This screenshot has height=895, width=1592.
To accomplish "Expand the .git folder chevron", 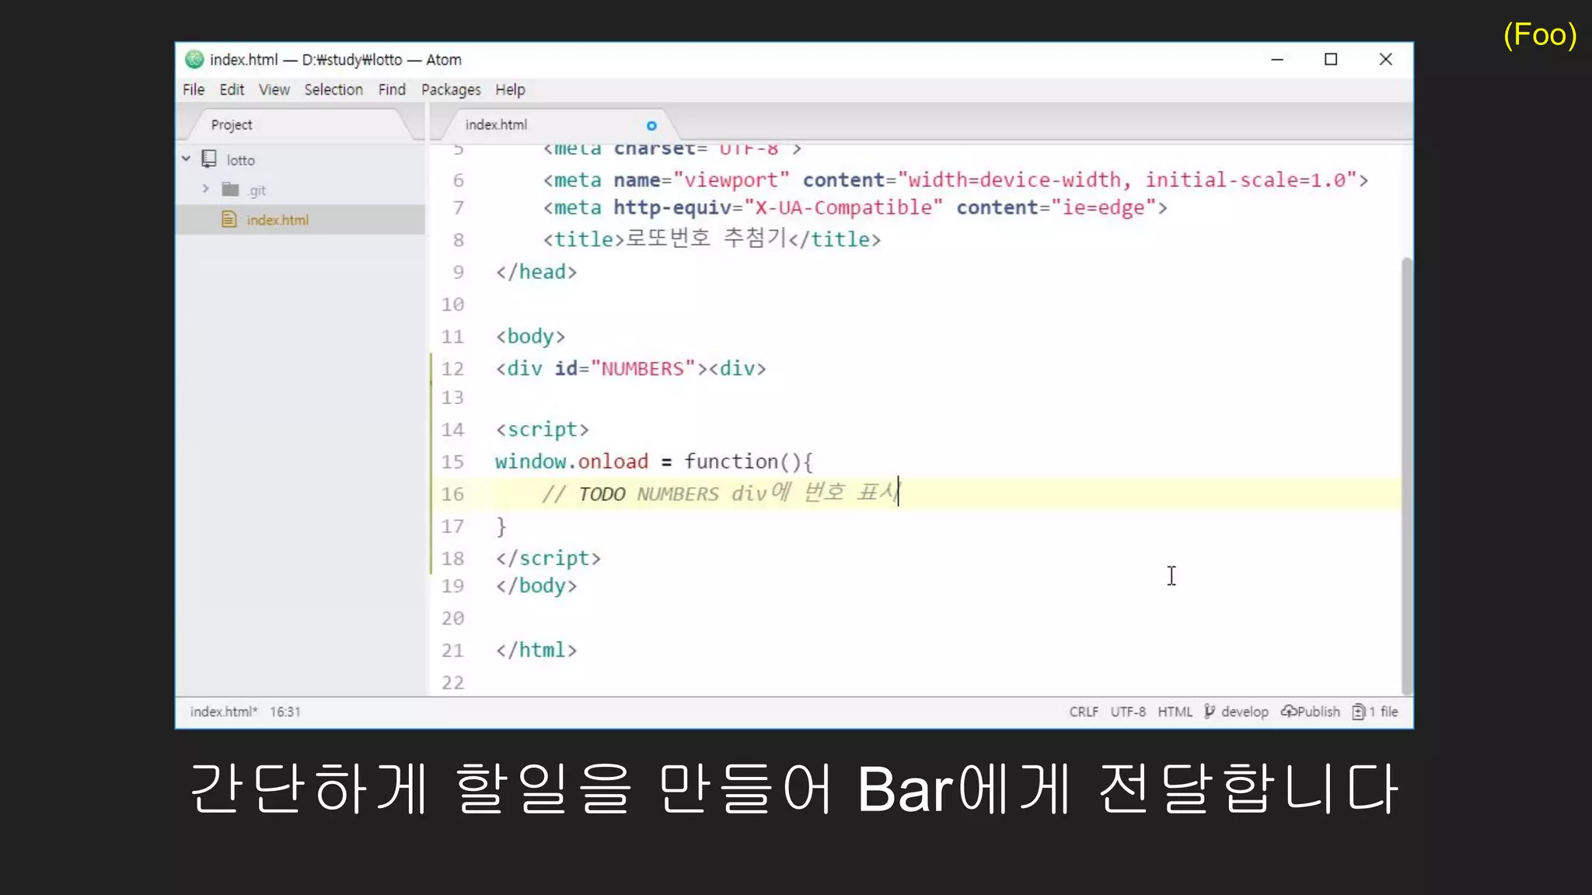I will 205,189.
